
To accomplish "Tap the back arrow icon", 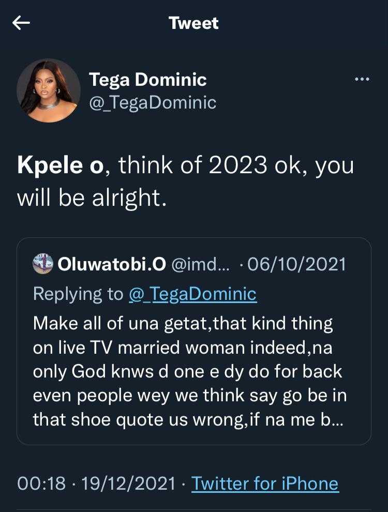I will tap(21, 23).
